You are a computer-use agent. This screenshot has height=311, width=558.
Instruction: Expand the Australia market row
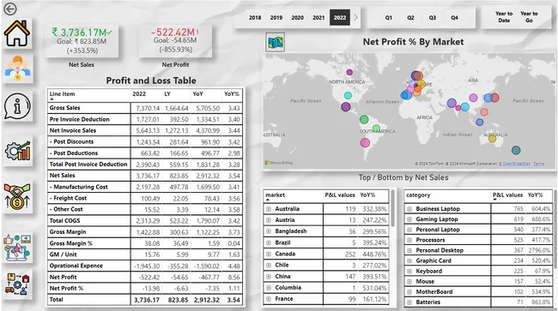pos(269,209)
